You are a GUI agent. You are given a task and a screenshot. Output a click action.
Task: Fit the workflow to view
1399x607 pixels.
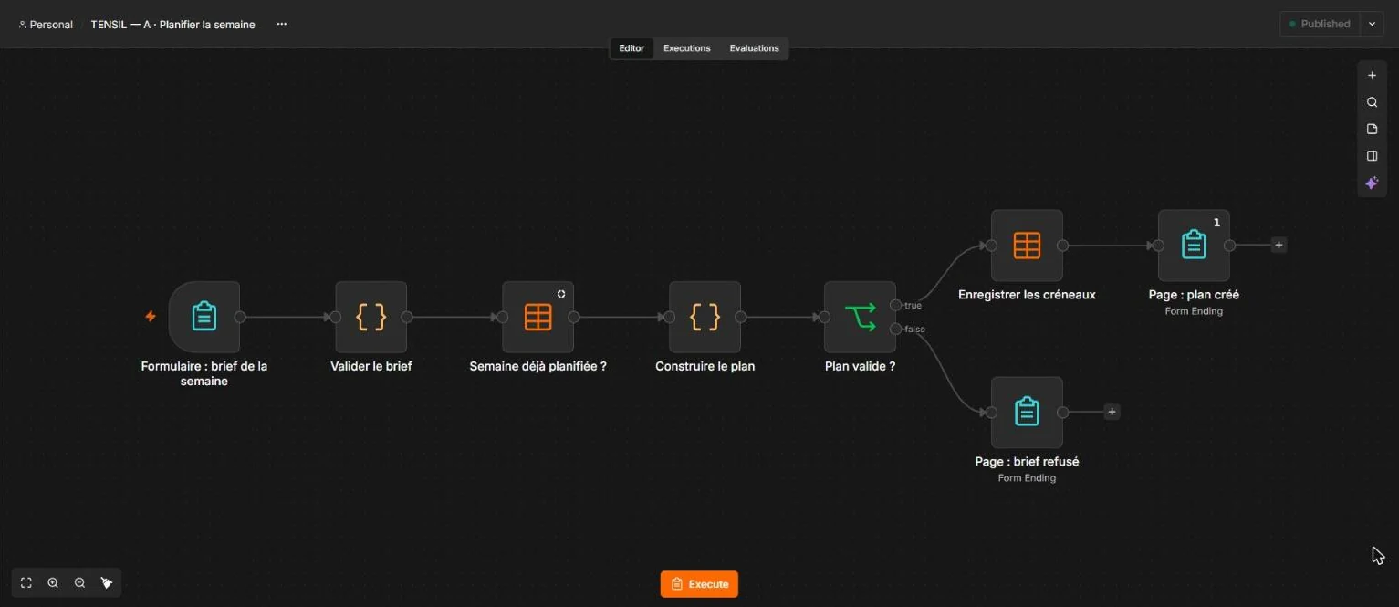click(x=26, y=582)
